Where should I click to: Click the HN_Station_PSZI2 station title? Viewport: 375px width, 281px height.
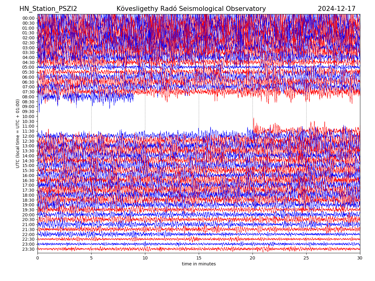coord(48,9)
